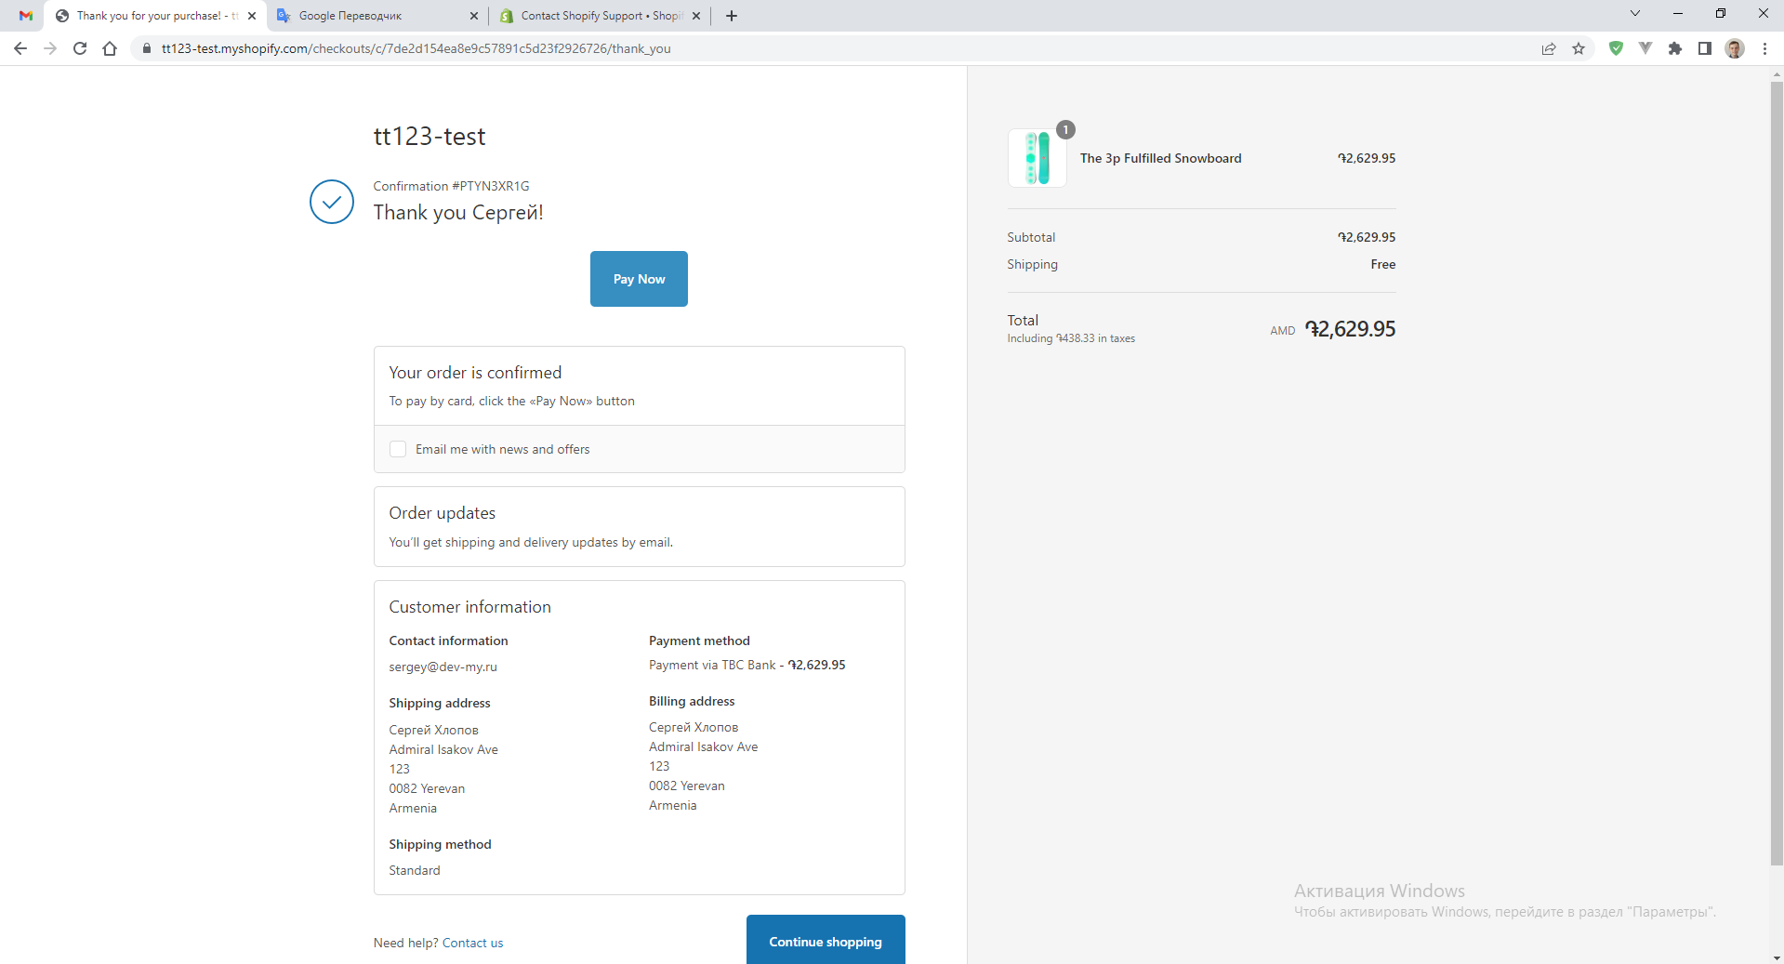Click the scrollbar up arrow

click(x=1777, y=73)
